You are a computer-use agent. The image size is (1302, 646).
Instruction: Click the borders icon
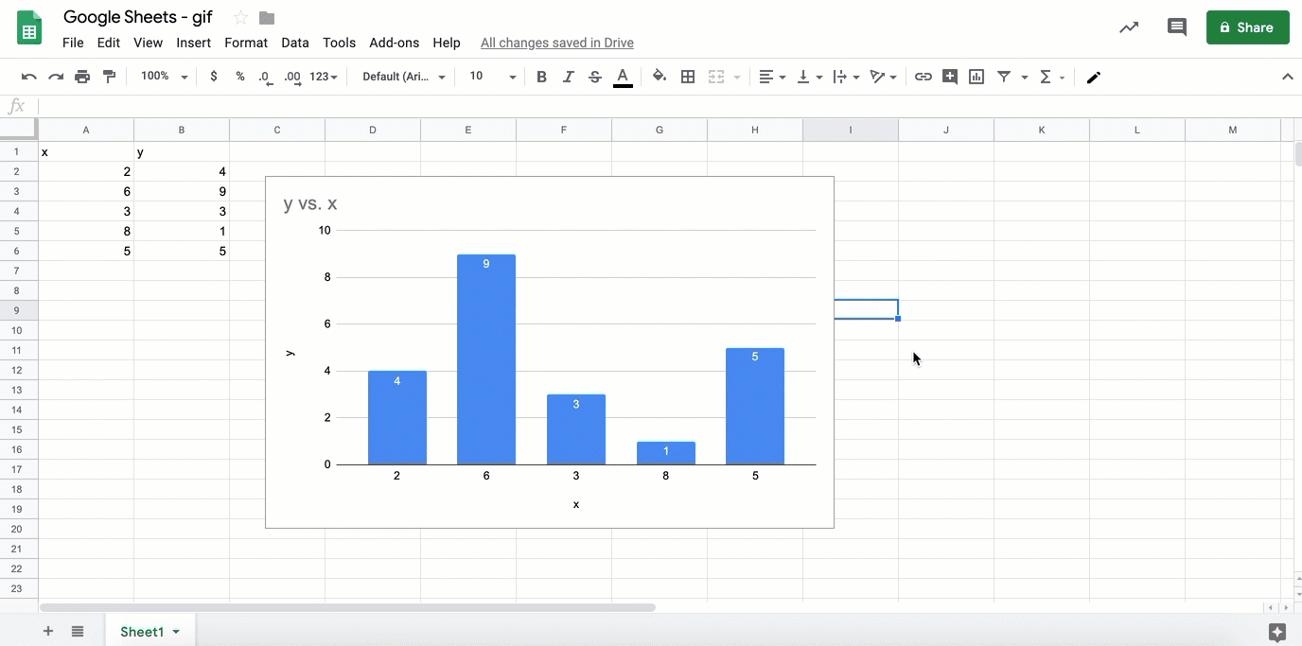coord(688,77)
